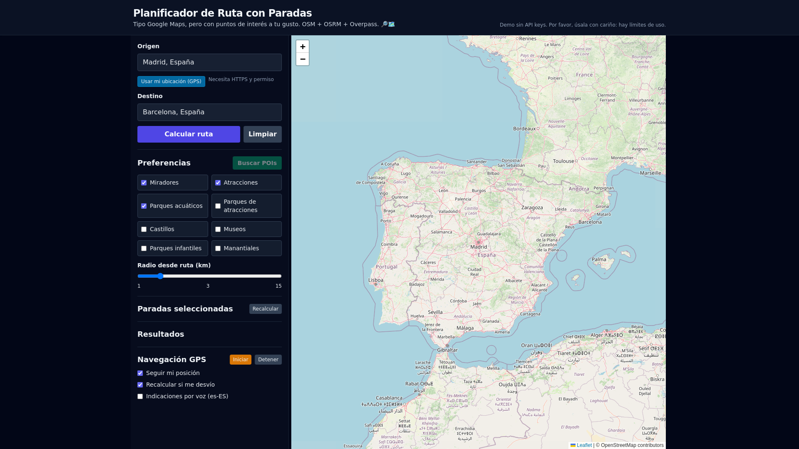
Task: Toggle Recalcular si me desvío checkbox
Action: point(140,385)
